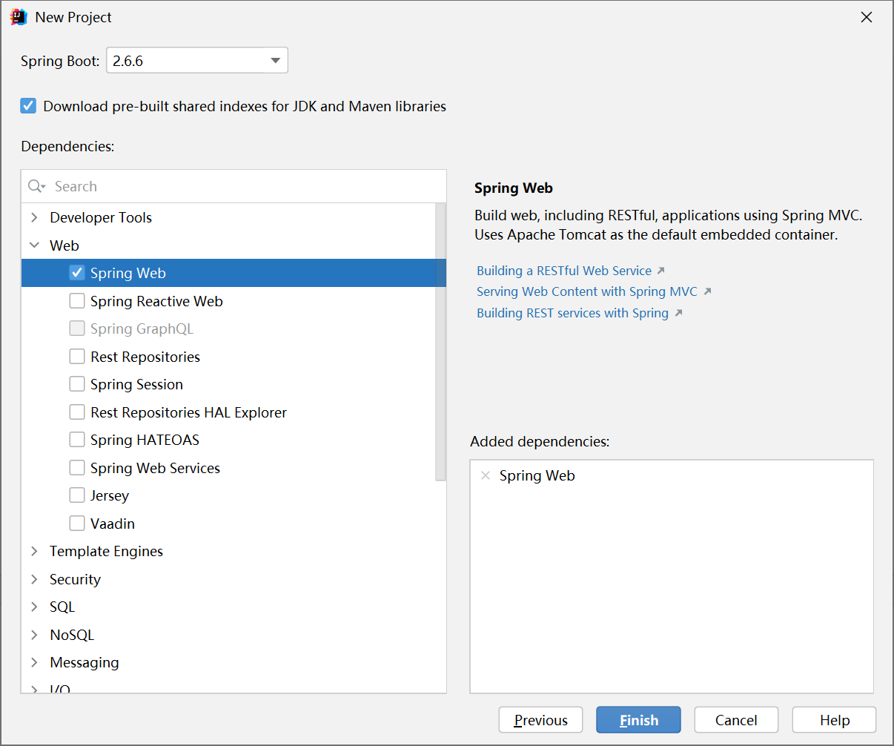Click the dependencies list vertical scrollbar
The image size is (894, 746).
[440, 342]
